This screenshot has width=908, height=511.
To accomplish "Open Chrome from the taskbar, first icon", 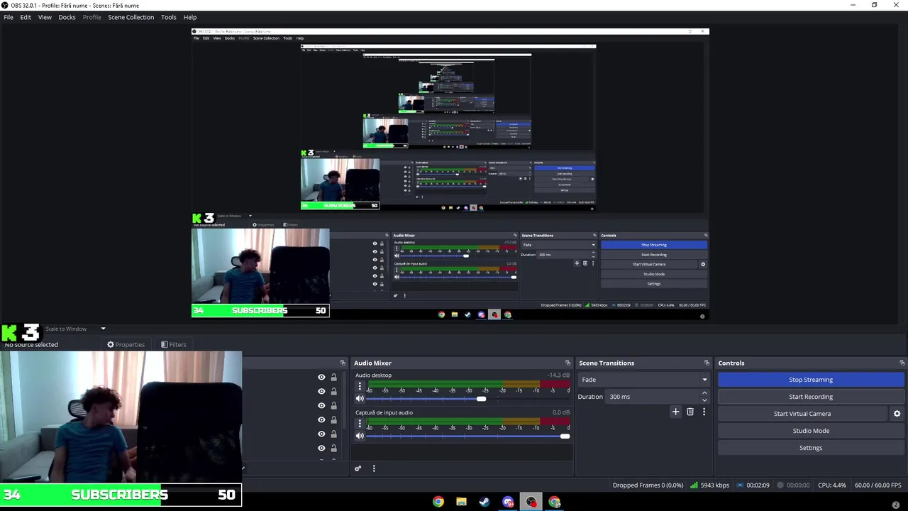I will [438, 502].
